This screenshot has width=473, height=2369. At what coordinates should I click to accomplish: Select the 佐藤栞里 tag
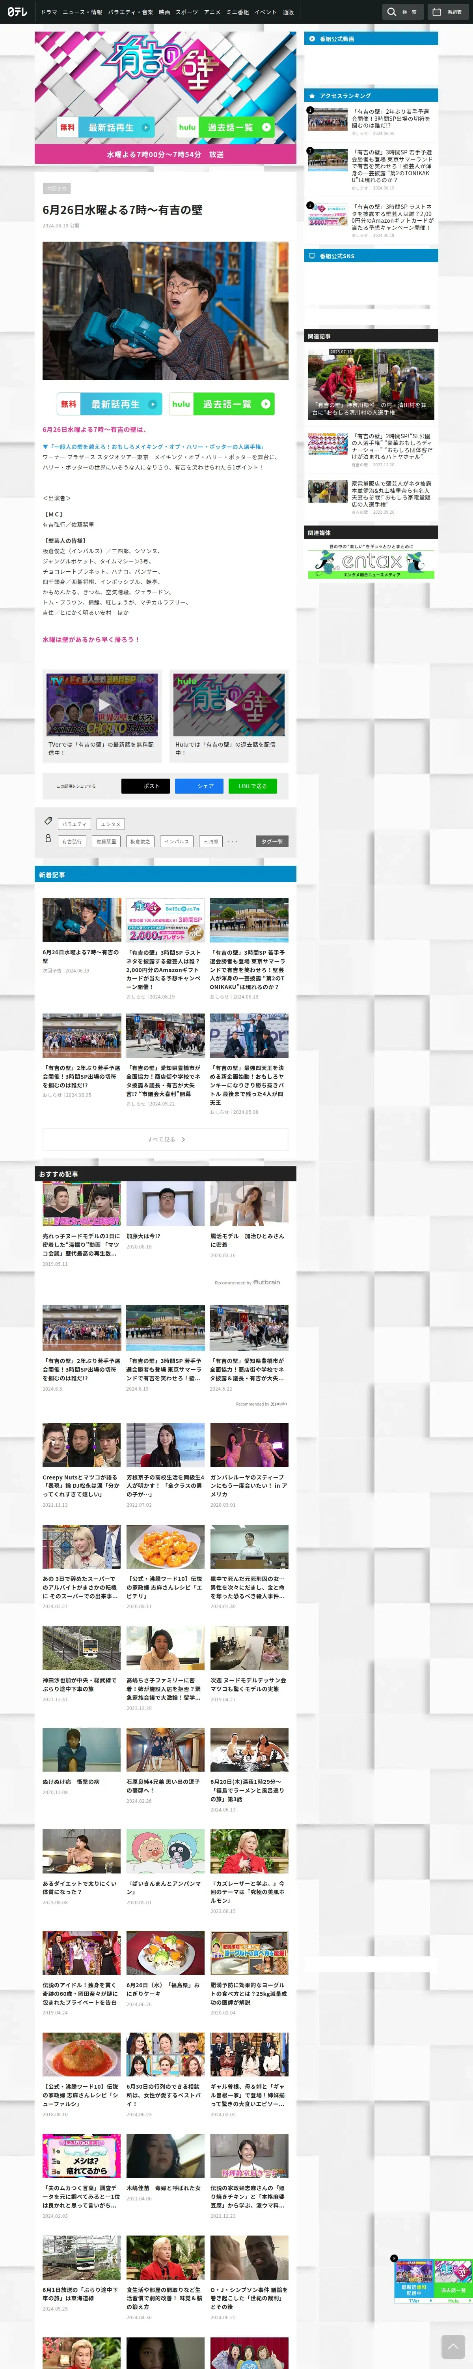point(106,841)
